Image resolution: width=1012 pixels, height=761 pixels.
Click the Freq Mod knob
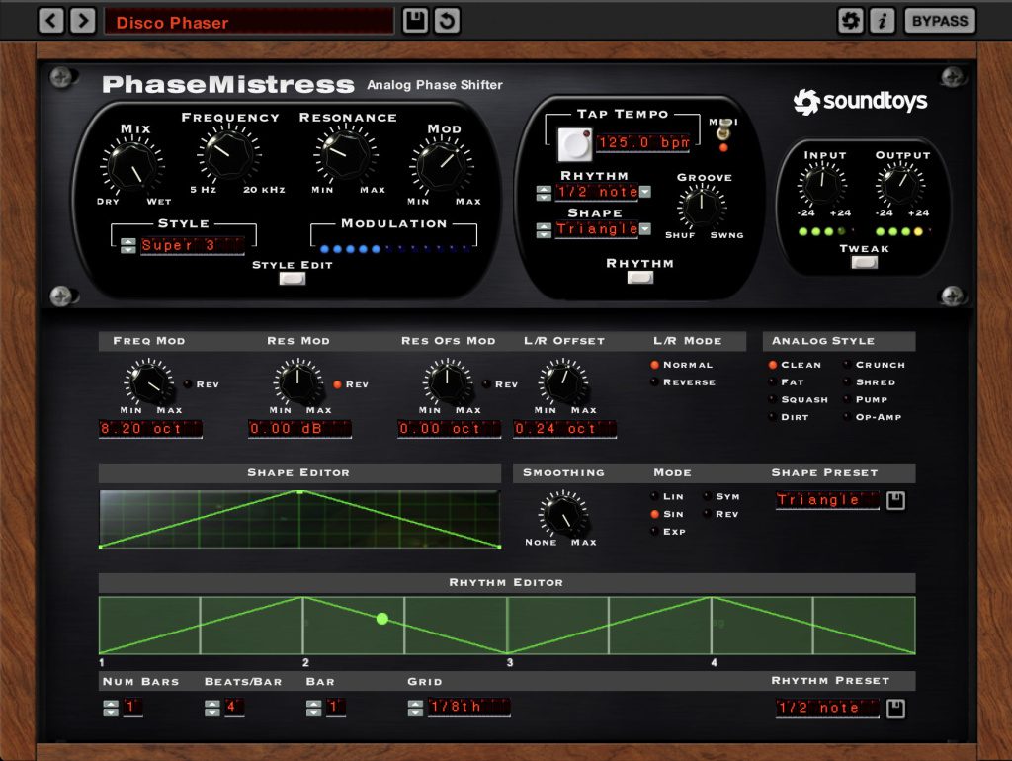point(149,382)
